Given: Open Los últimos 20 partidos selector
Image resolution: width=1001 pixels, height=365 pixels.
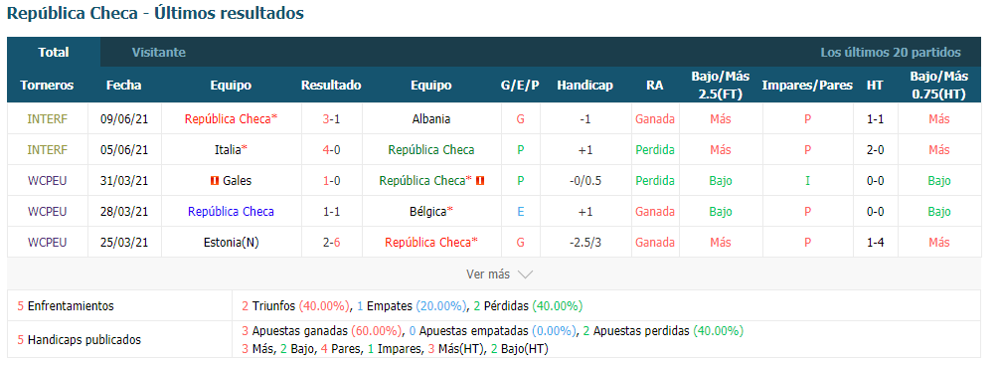Looking at the screenshot, I should click(891, 53).
